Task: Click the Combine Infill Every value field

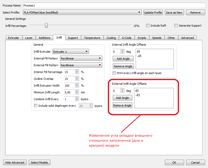Action: pyautogui.click(x=69, y=99)
